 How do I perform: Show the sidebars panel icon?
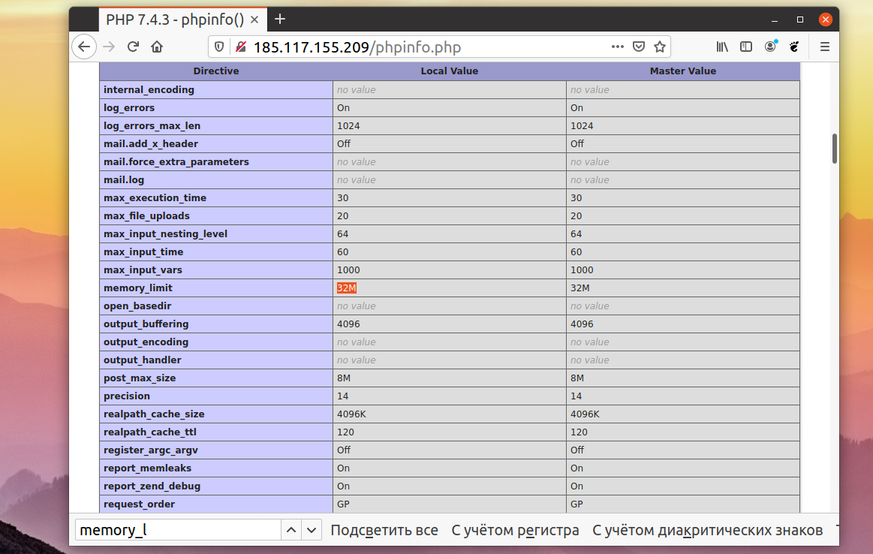[746, 47]
